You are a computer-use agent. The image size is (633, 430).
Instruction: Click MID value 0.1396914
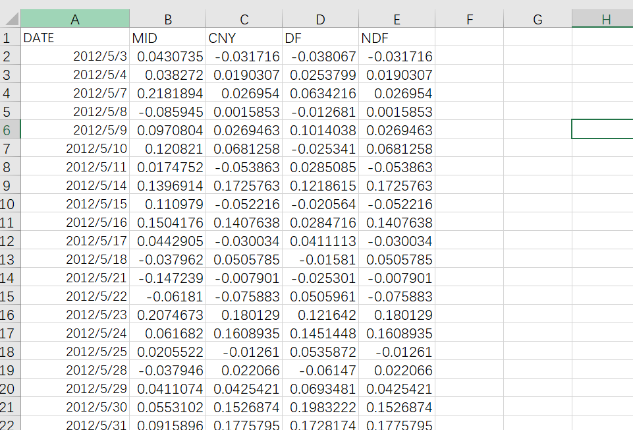(167, 185)
